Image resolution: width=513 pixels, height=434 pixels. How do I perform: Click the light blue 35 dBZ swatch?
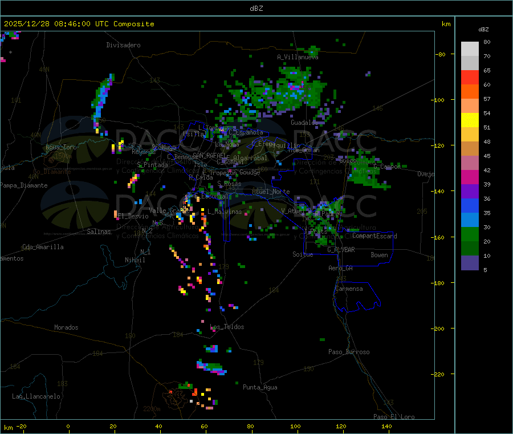[470, 220]
